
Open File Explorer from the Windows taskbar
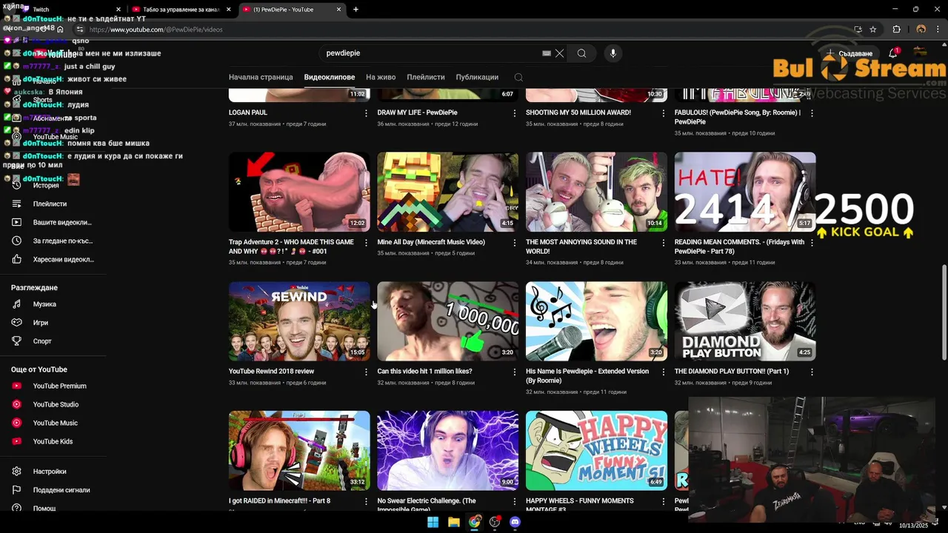pyautogui.click(x=454, y=522)
